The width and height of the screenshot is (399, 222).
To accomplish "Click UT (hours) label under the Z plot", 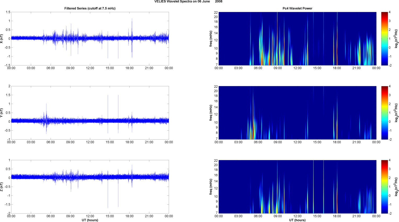I will point(90,220).
